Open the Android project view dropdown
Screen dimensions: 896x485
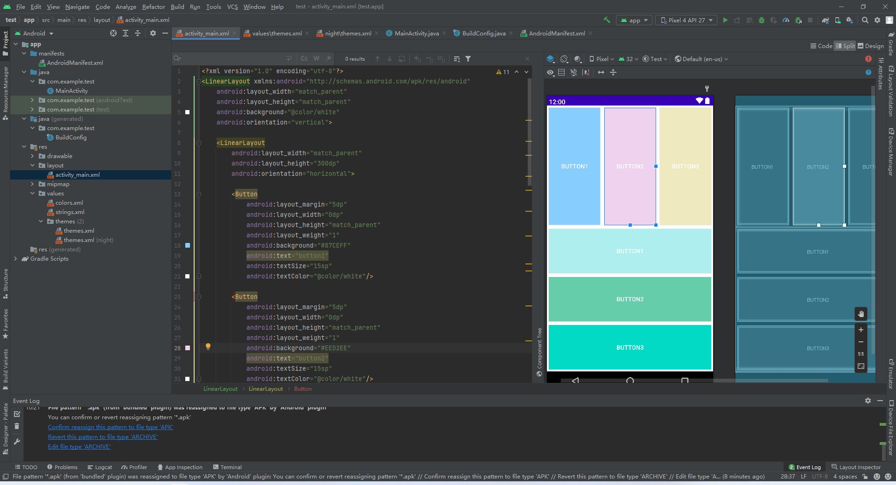pos(35,33)
